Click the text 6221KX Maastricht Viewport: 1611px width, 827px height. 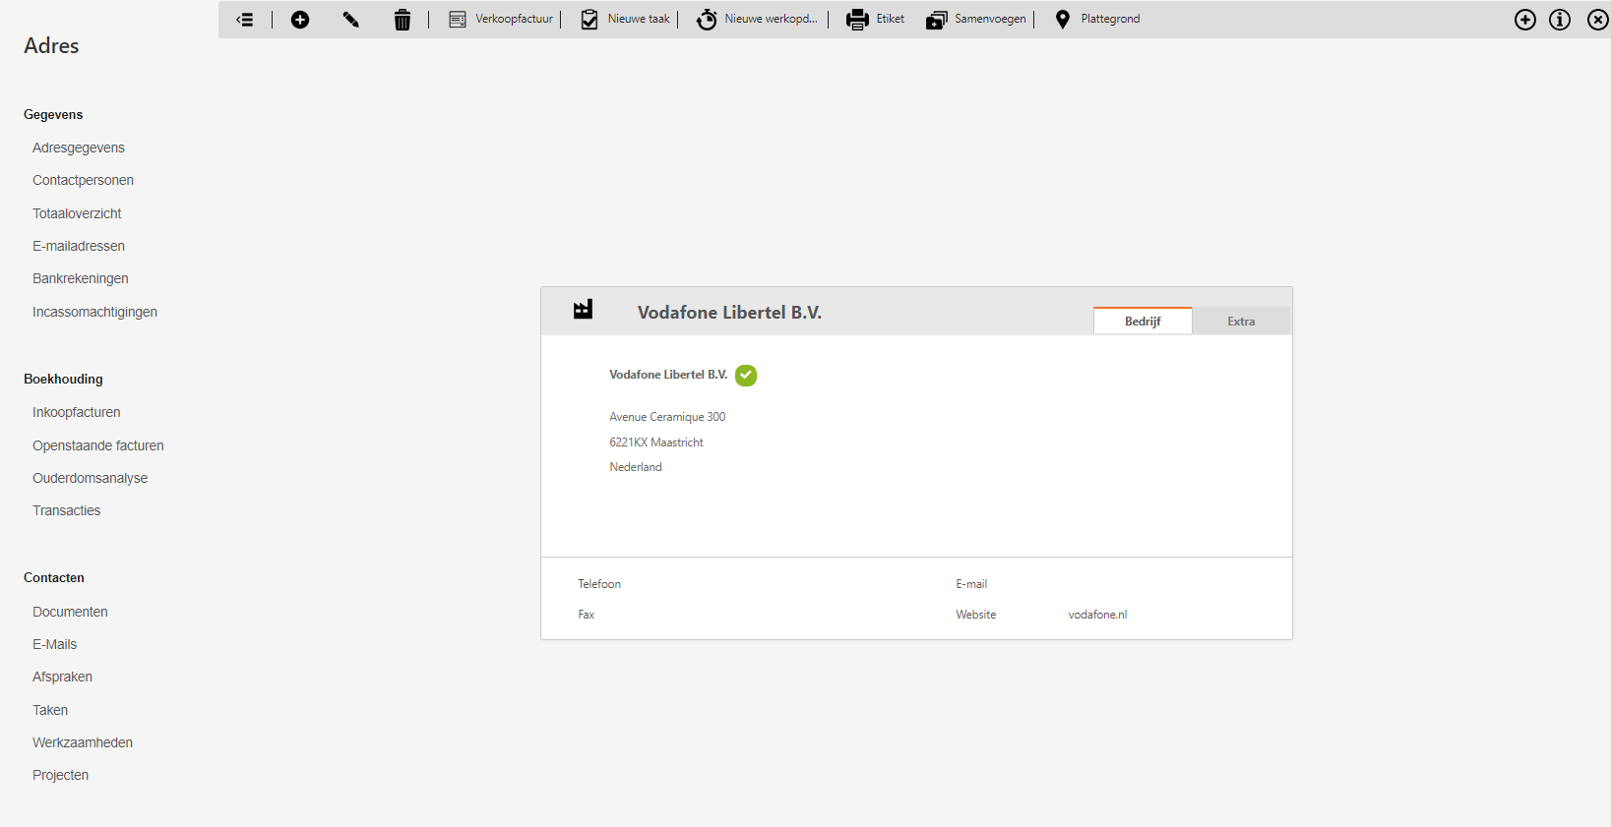(x=656, y=443)
